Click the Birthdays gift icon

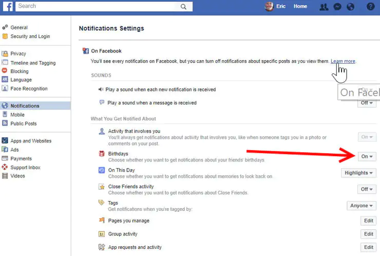click(x=102, y=154)
